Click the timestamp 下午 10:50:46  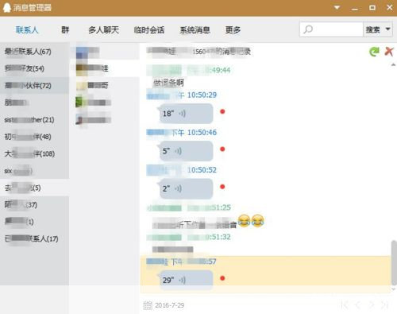click(x=194, y=133)
